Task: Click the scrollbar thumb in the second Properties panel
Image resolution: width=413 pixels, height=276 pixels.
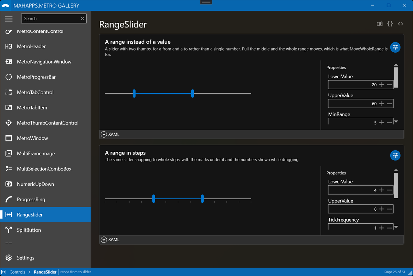Action: pos(396,185)
